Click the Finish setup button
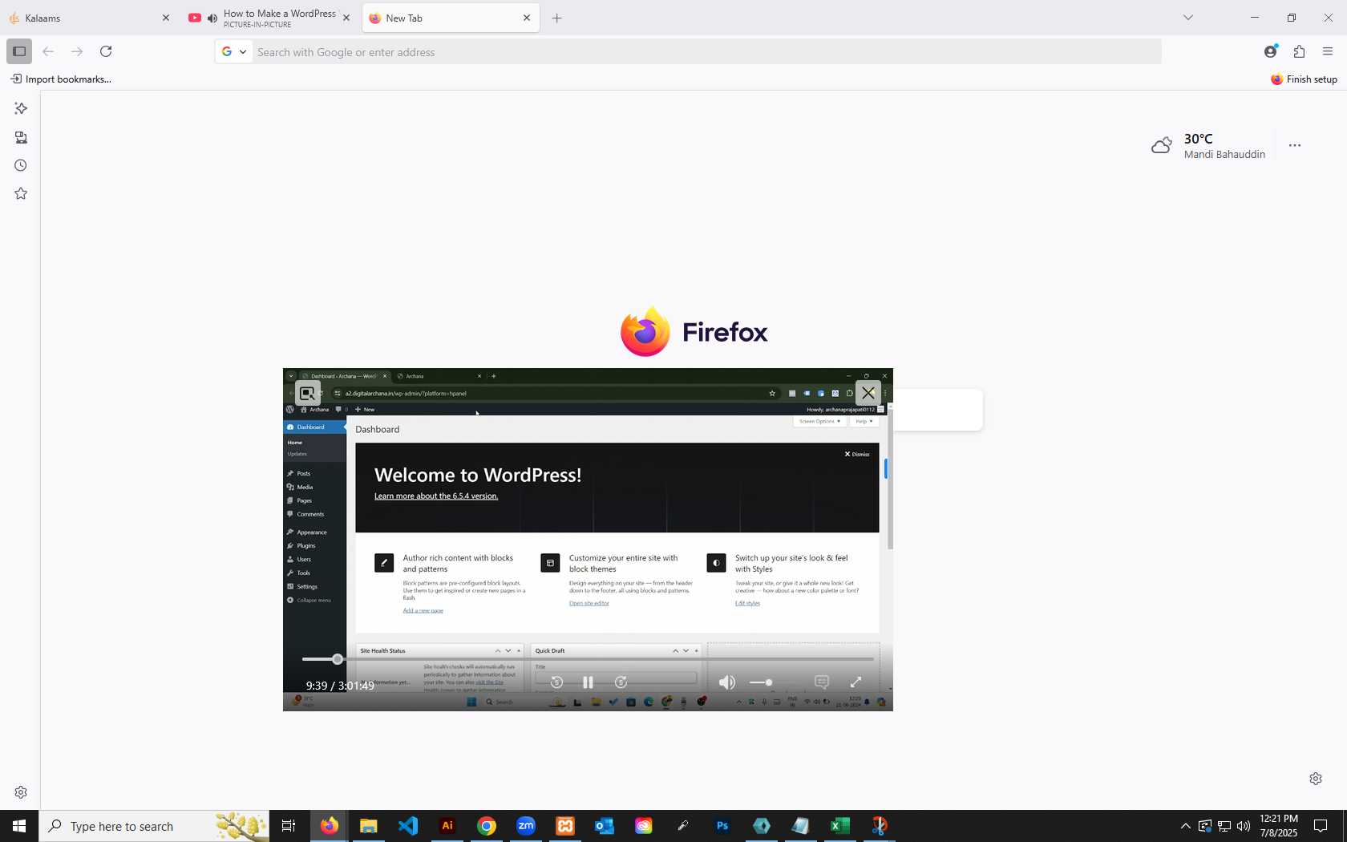The width and height of the screenshot is (1347, 842). click(x=1304, y=79)
